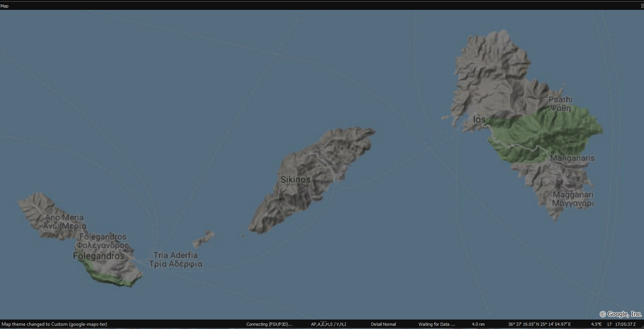This screenshot has width=644, height=329.
Task: Click the Manganaris label on the map
Action: coord(572,158)
